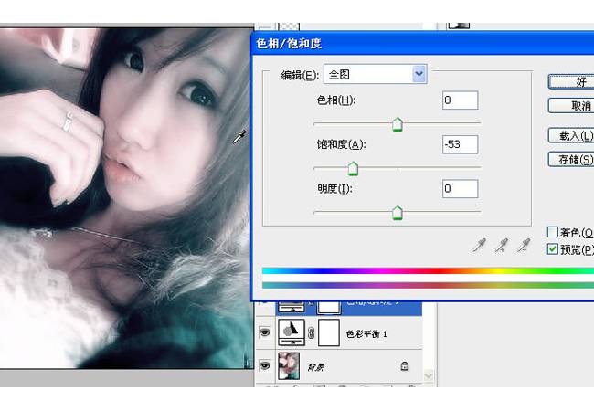Hide the 背景 layer
The width and height of the screenshot is (594, 411).
265,365
